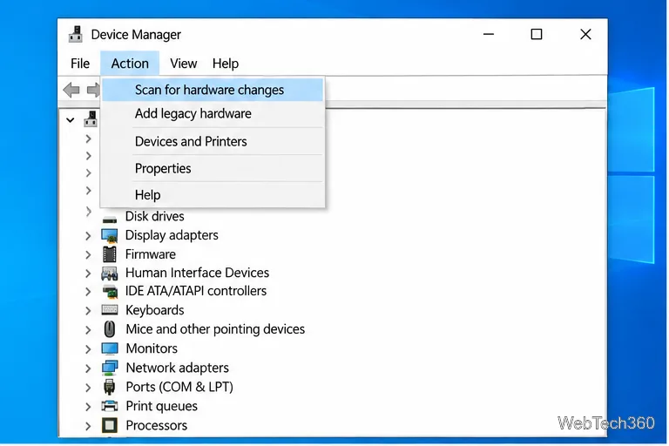Expand the Keyboards category
The width and height of the screenshot is (669, 446).
88,311
